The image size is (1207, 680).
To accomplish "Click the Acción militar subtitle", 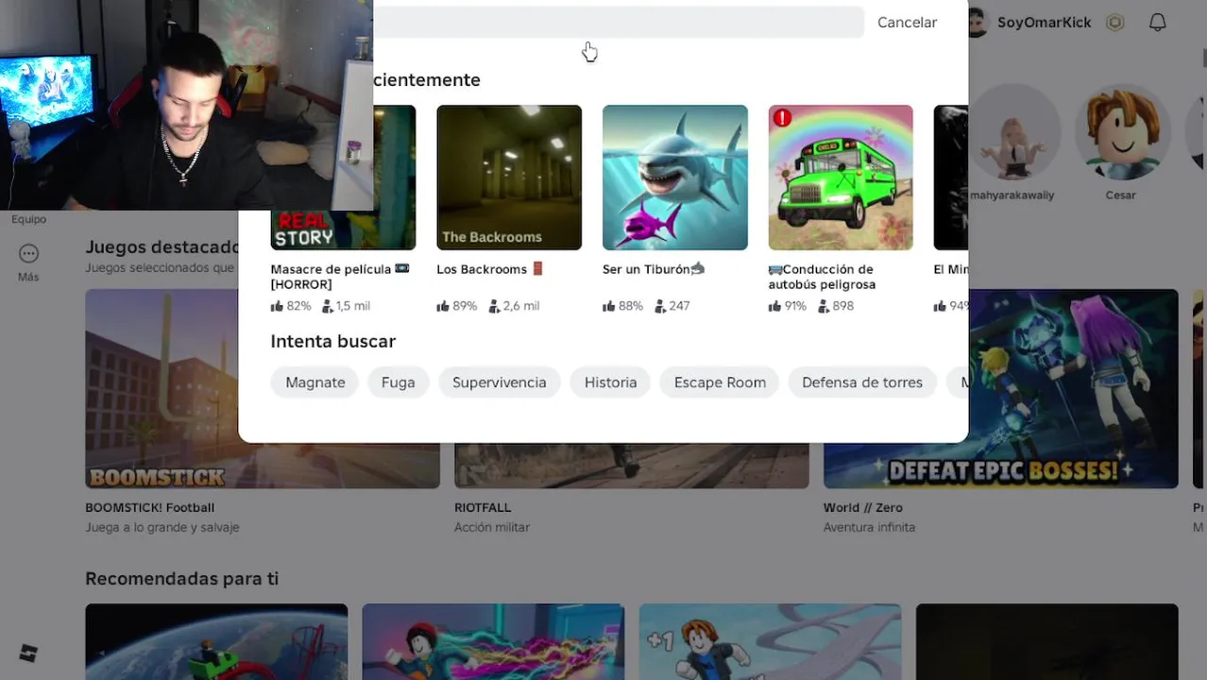I will point(492,527).
